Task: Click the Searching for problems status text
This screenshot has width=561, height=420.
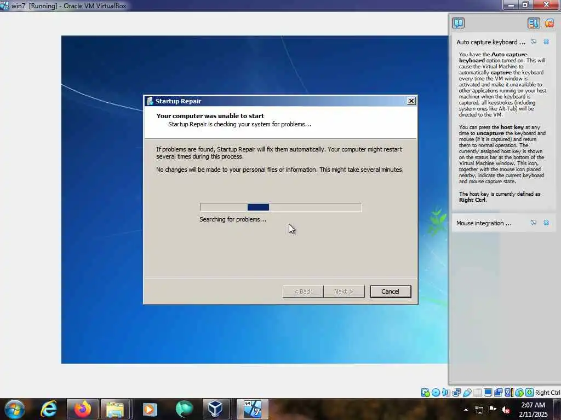Action: click(232, 219)
